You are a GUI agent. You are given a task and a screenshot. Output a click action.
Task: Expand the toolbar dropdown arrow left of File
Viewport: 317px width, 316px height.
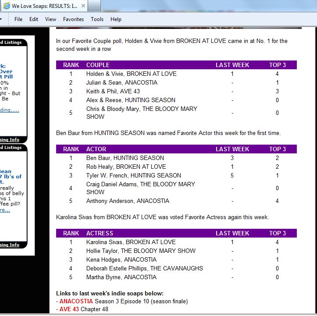[2, 19]
